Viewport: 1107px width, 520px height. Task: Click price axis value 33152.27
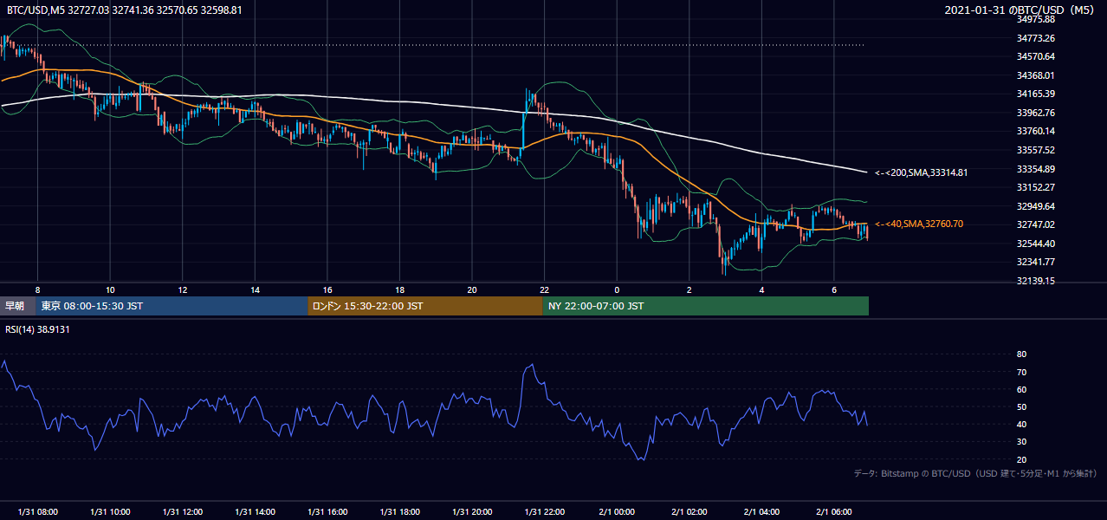click(x=1036, y=187)
